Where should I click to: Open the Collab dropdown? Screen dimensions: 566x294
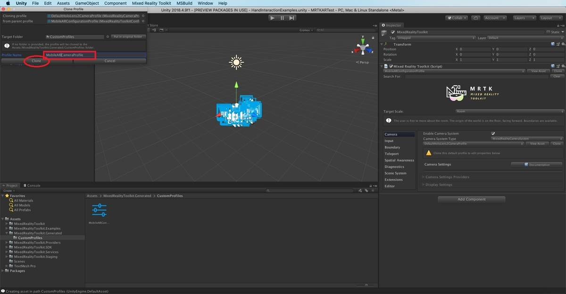click(457, 18)
